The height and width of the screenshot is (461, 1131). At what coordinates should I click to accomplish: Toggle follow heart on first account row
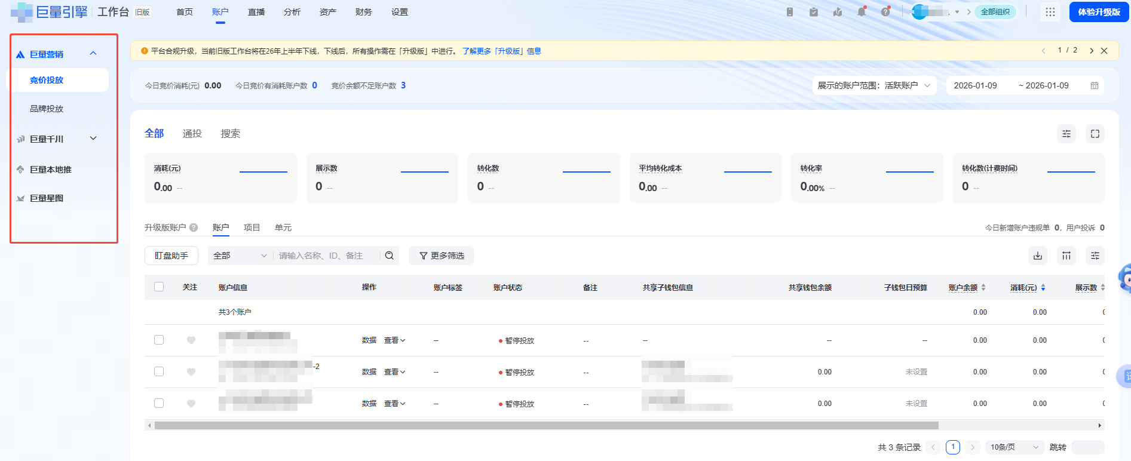(x=191, y=340)
